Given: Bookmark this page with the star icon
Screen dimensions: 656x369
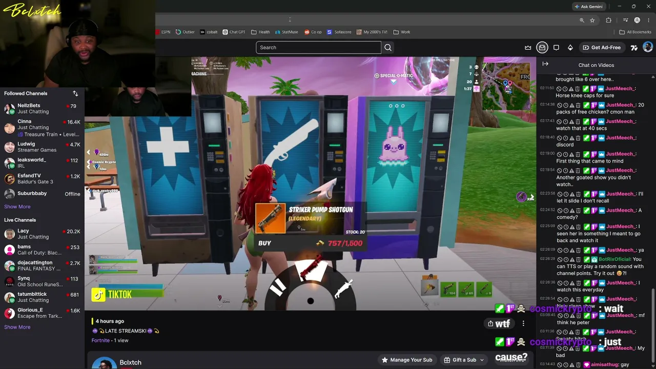Looking at the screenshot, I should click(592, 20).
